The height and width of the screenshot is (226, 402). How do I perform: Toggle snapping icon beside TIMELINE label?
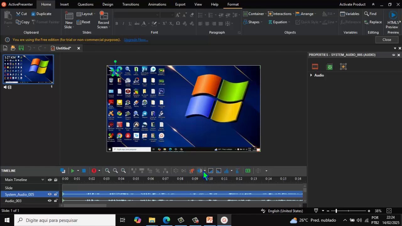63,171
